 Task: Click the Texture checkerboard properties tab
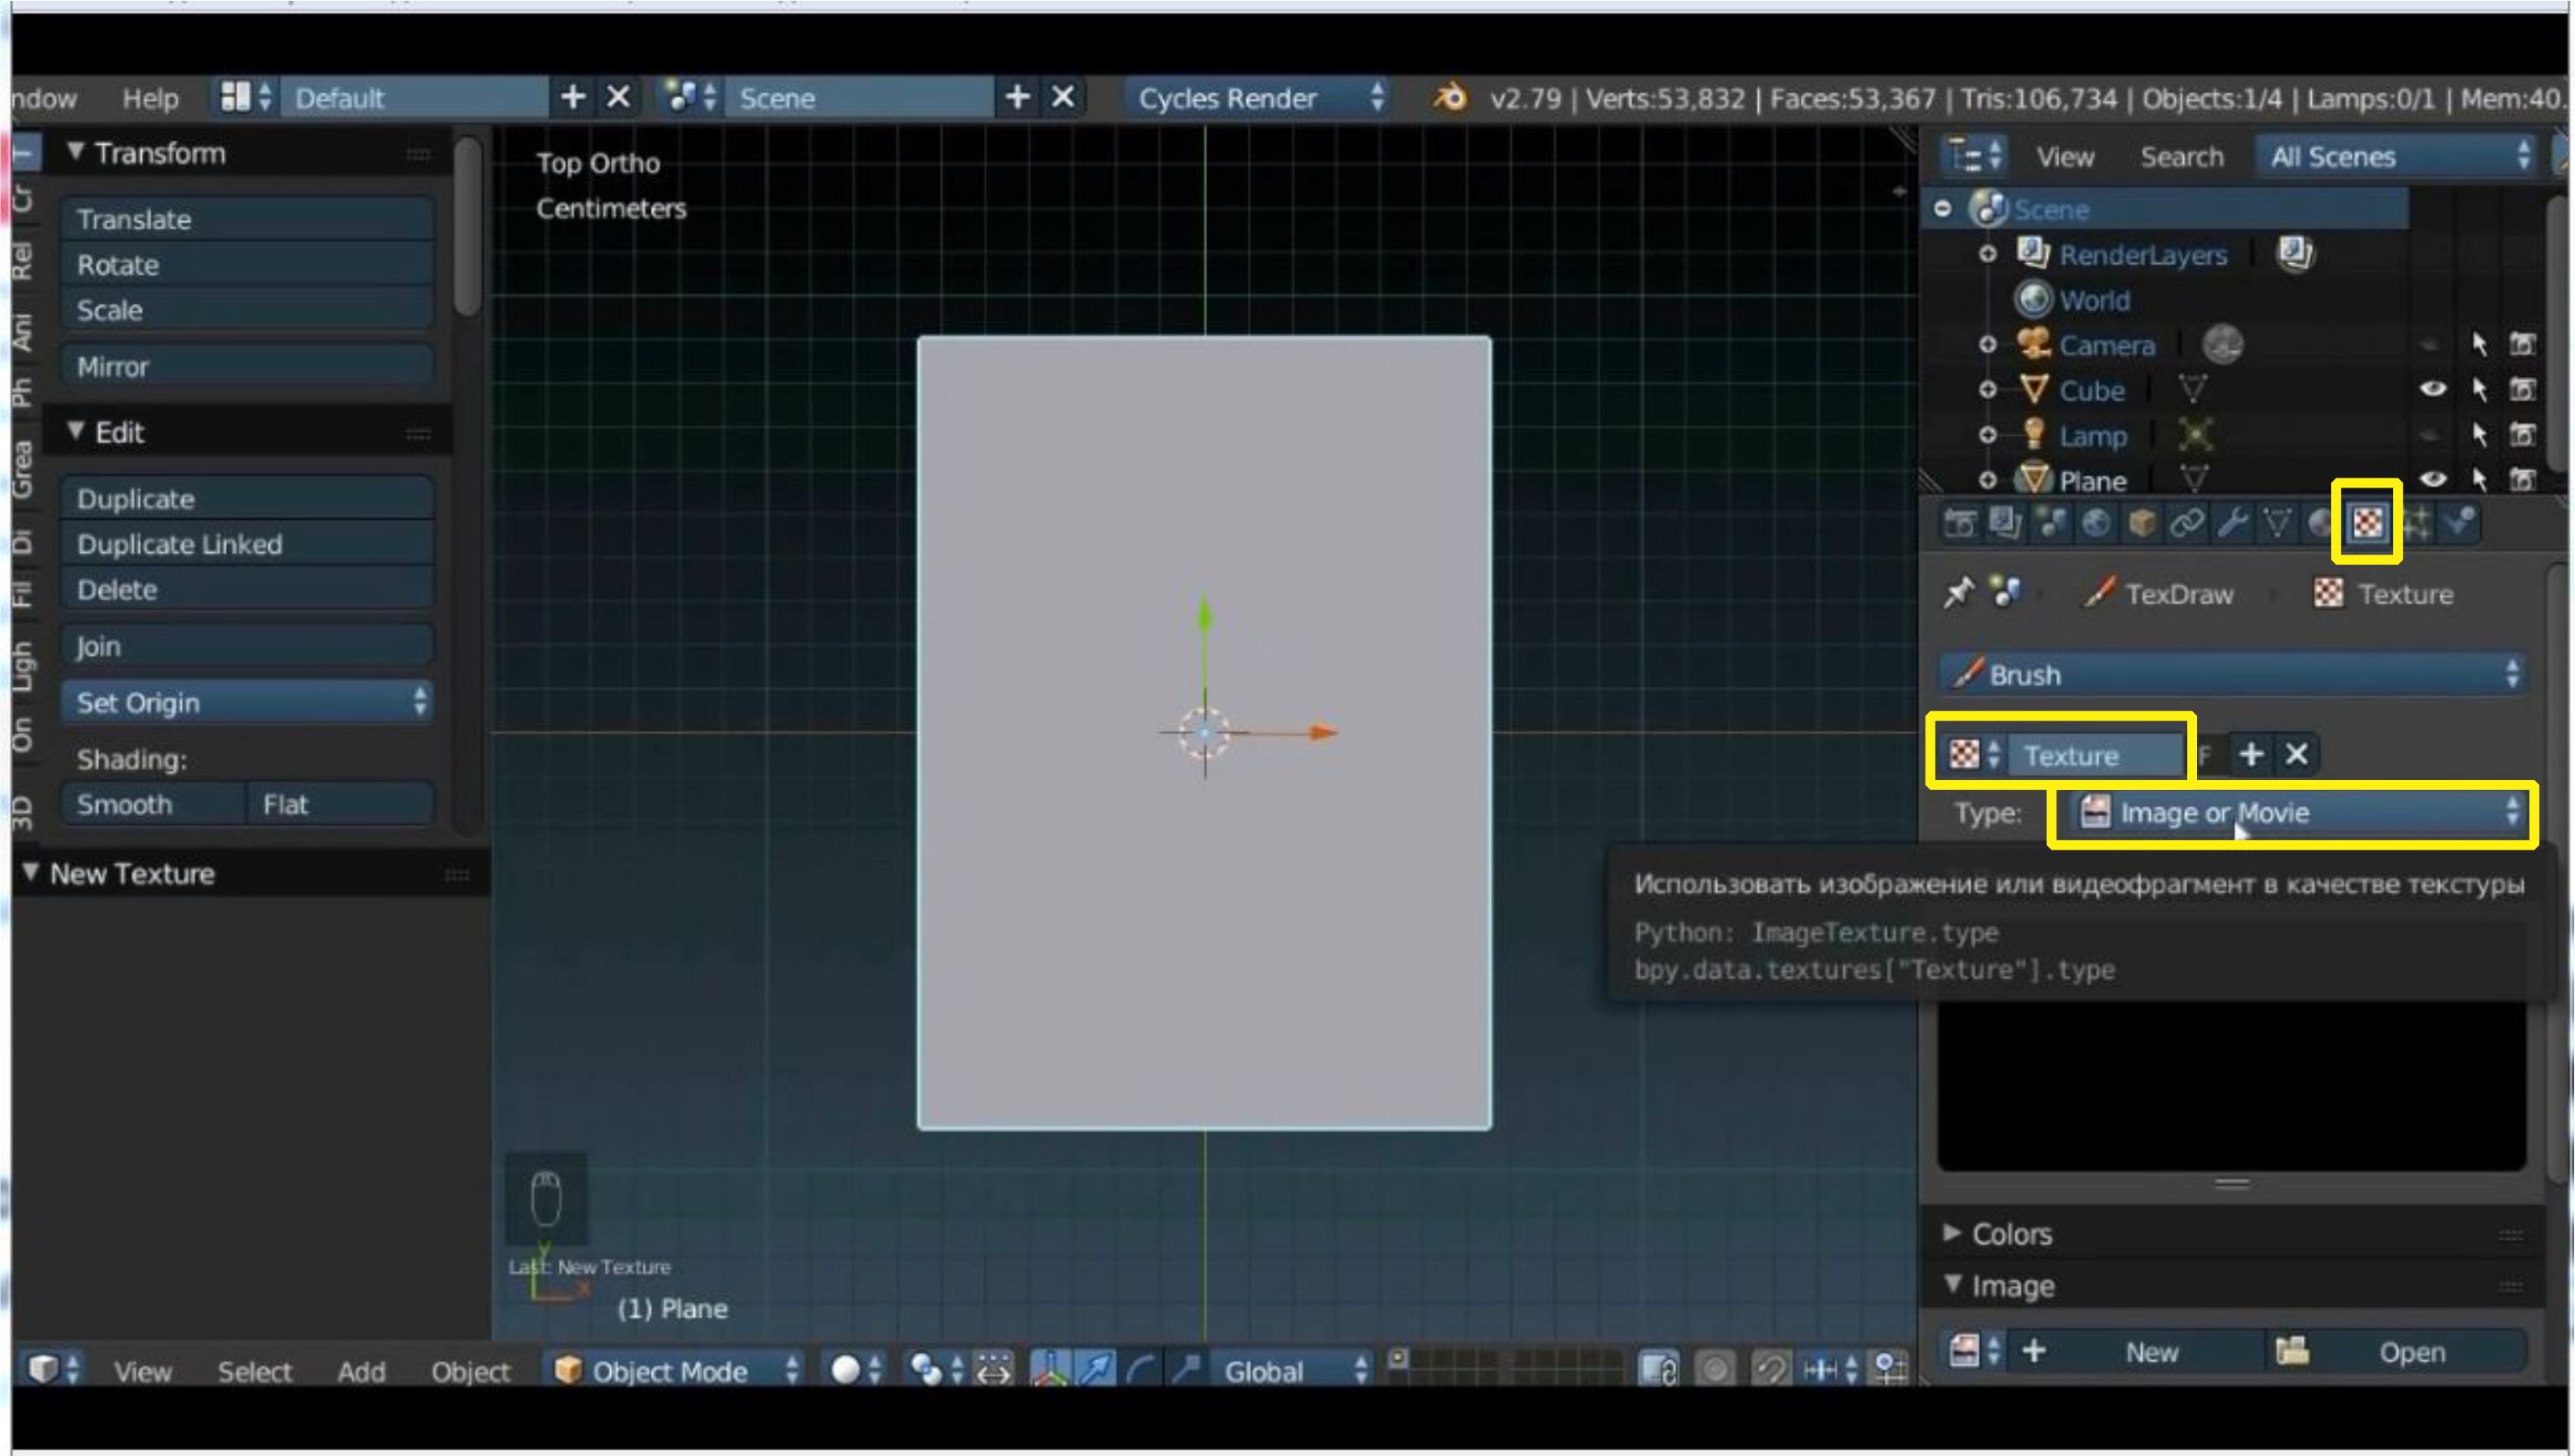tap(2366, 522)
